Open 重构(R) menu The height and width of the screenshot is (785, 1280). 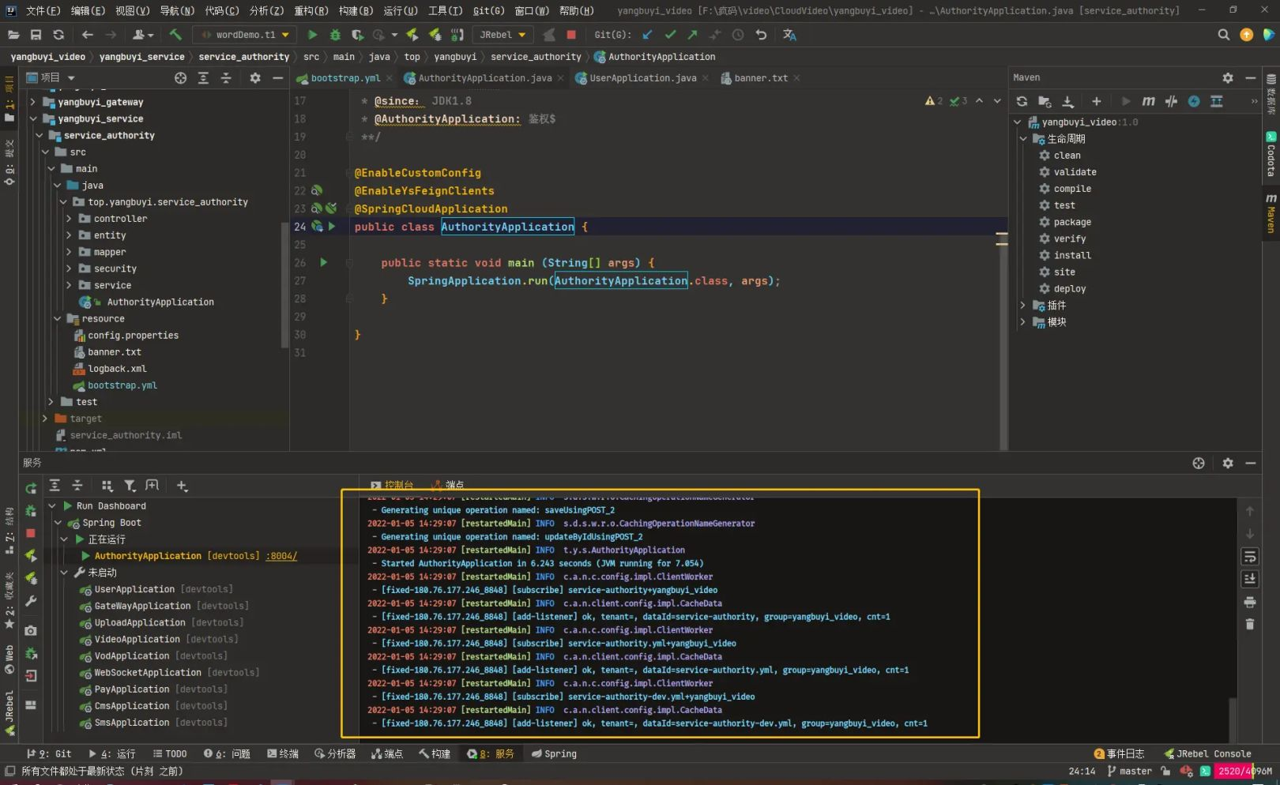311,10
